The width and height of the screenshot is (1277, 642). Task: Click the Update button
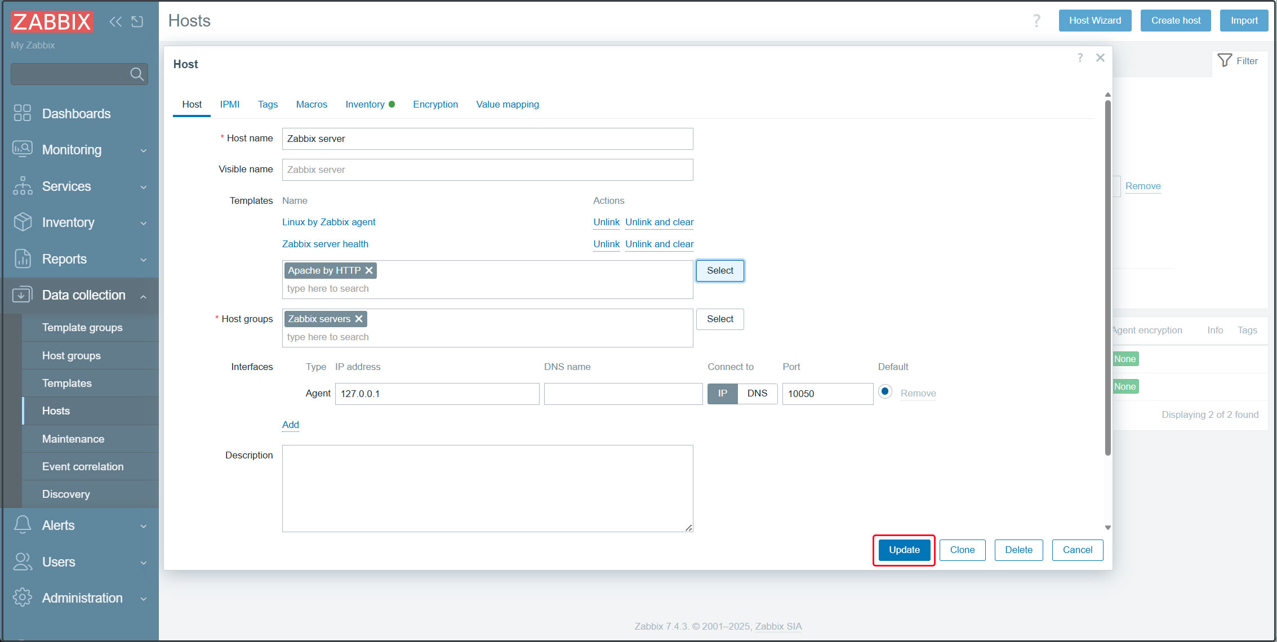tap(904, 550)
